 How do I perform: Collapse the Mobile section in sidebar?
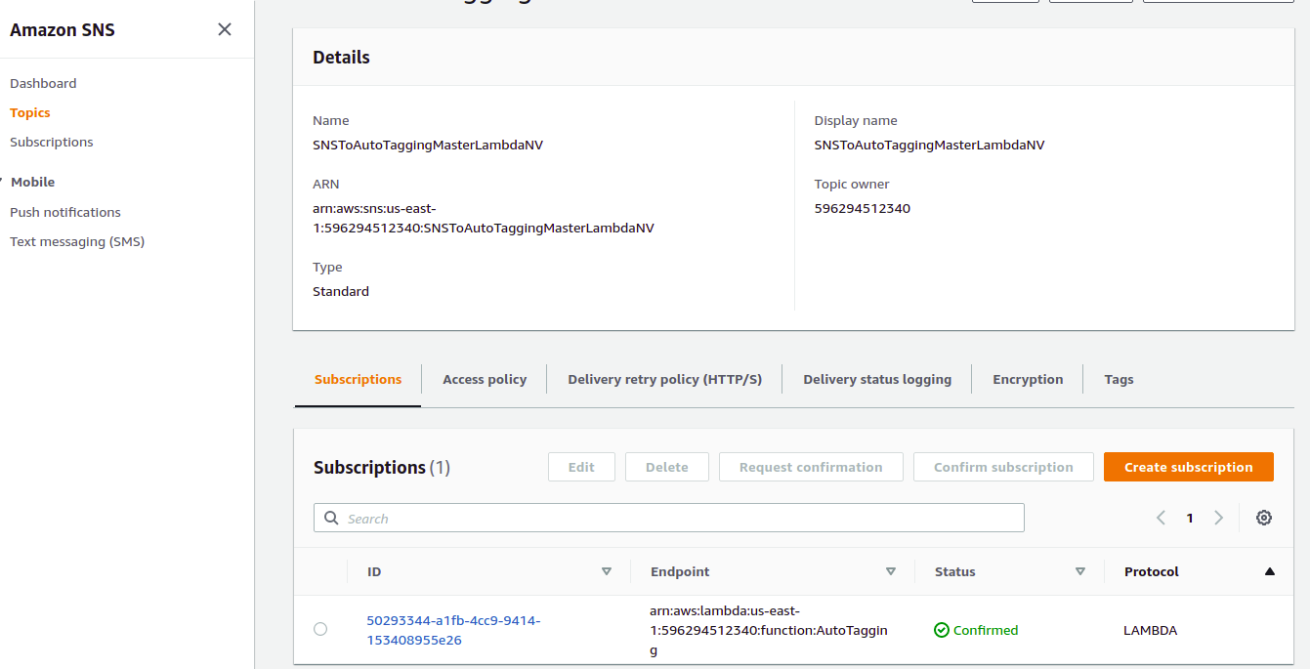pyautogui.click(x=3, y=182)
